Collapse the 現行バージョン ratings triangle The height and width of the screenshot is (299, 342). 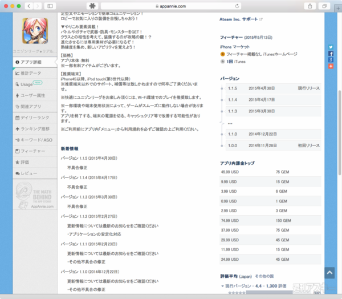pos(222,286)
